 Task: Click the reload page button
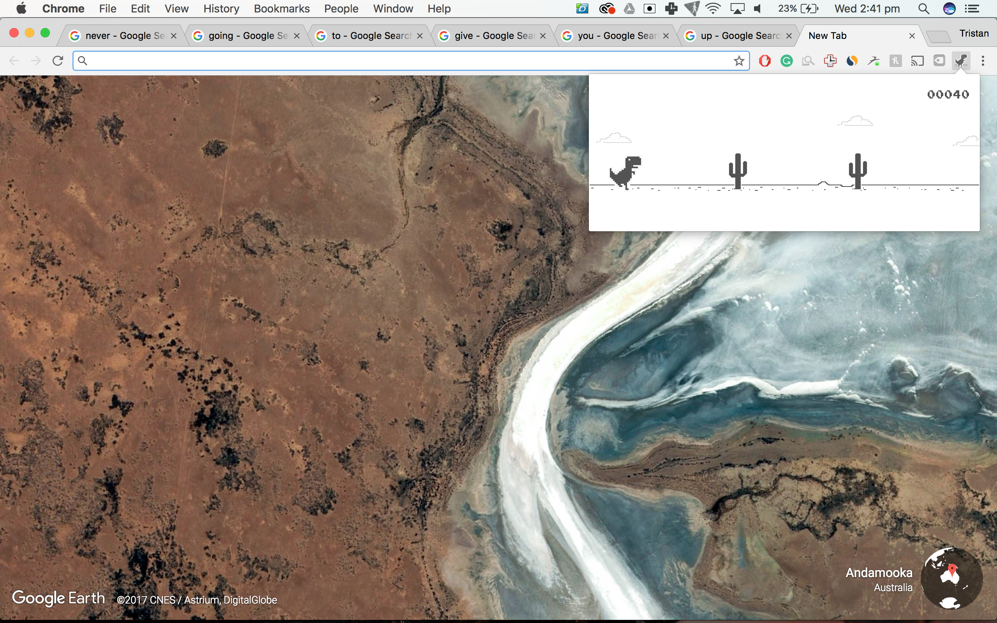point(58,61)
